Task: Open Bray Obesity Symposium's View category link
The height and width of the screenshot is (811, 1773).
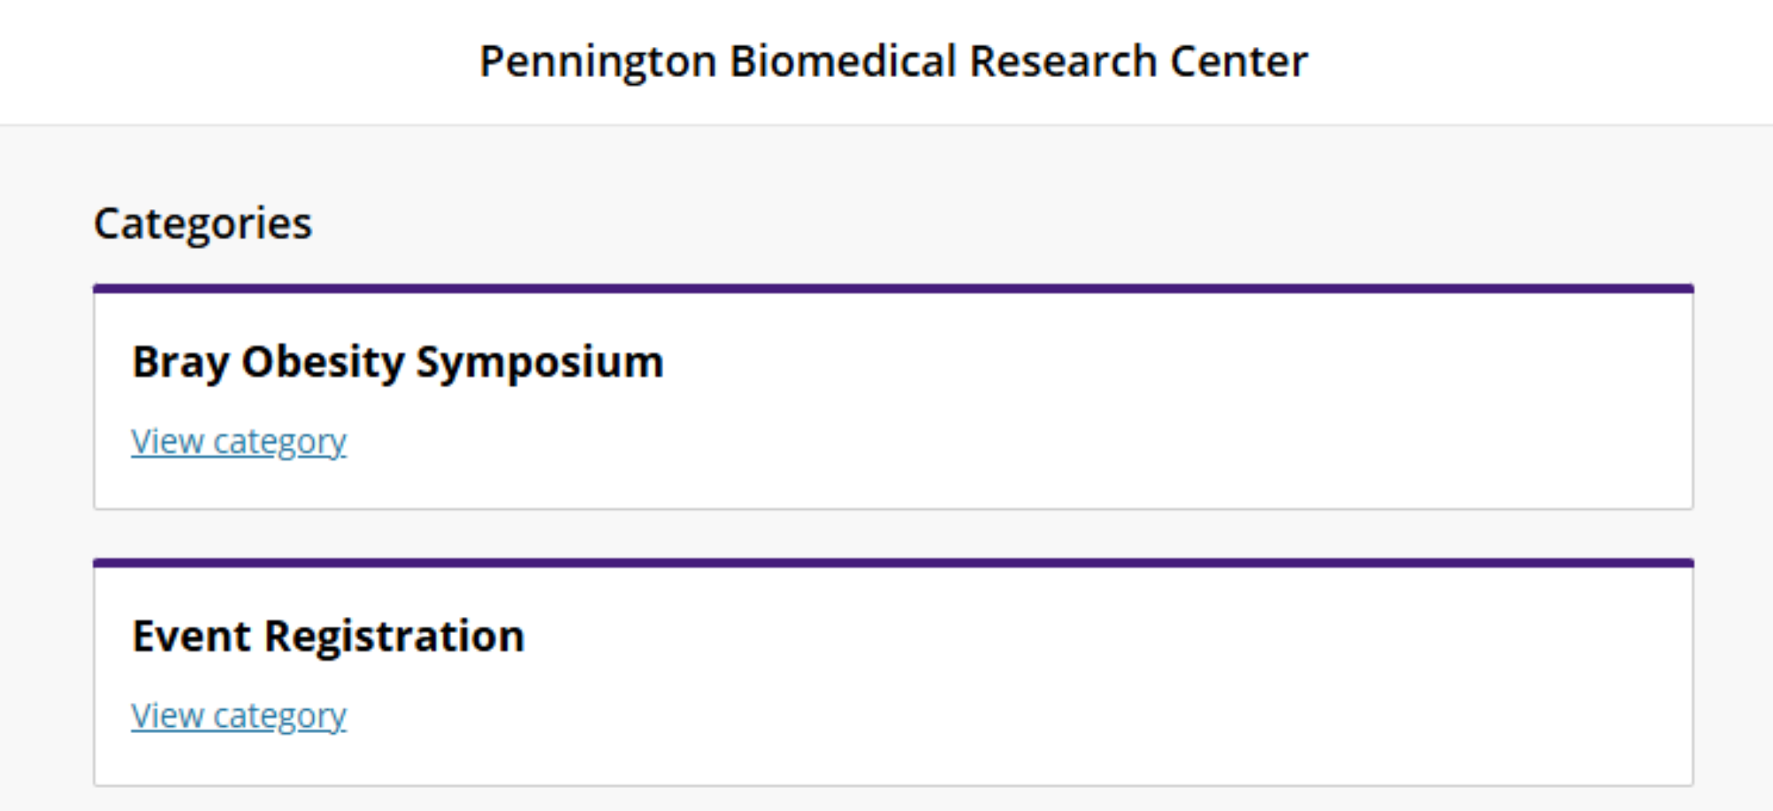Action: 238,441
